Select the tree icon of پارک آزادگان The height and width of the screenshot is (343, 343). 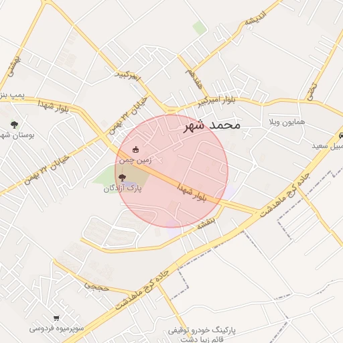click(122, 178)
